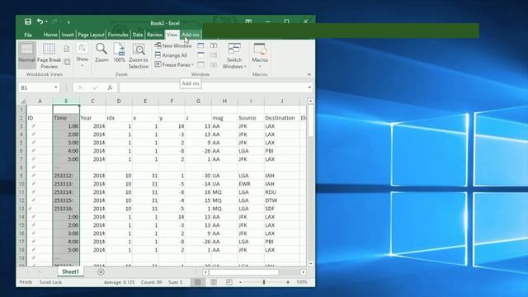Screen dimensions: 528x297
Task: Open the Name Box dropdown arrow
Action: click(56, 87)
